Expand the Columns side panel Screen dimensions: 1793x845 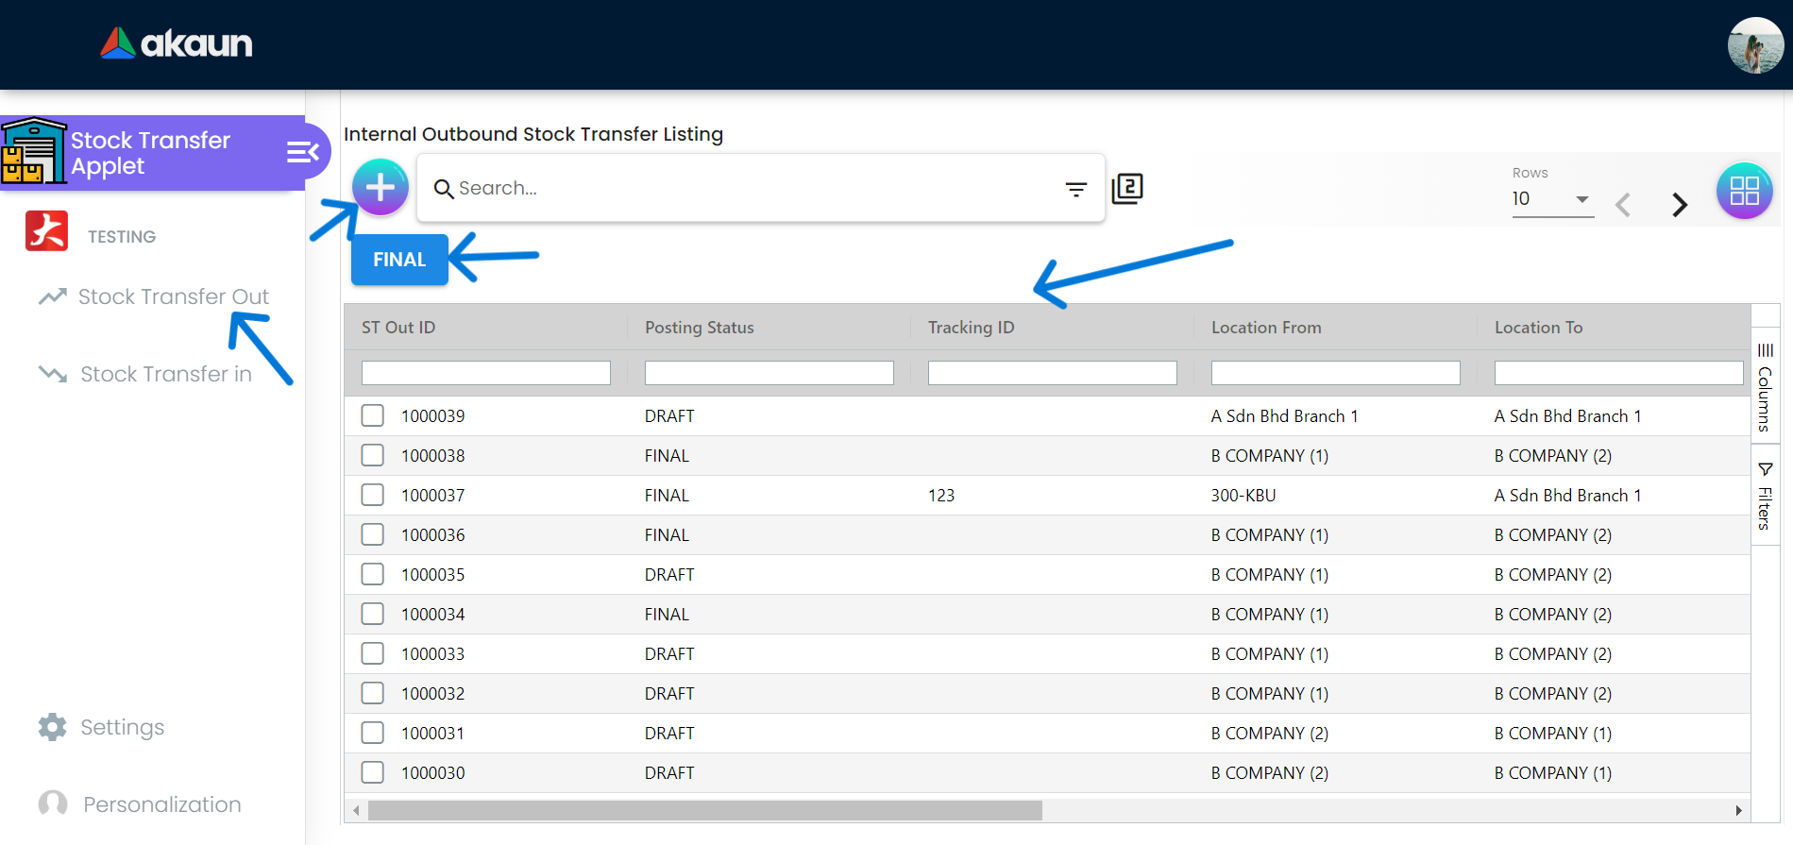click(1765, 387)
